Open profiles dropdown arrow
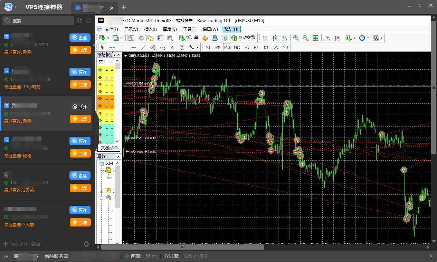 (x=122, y=38)
